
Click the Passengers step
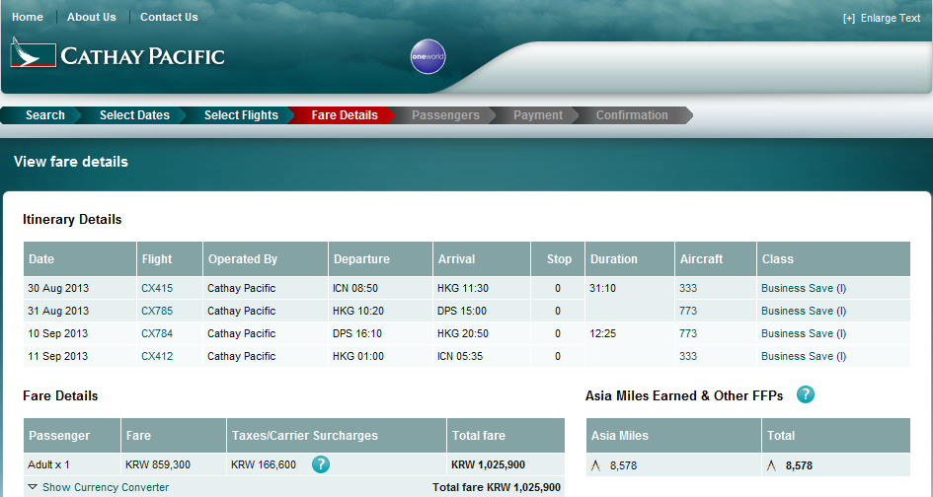click(x=445, y=115)
